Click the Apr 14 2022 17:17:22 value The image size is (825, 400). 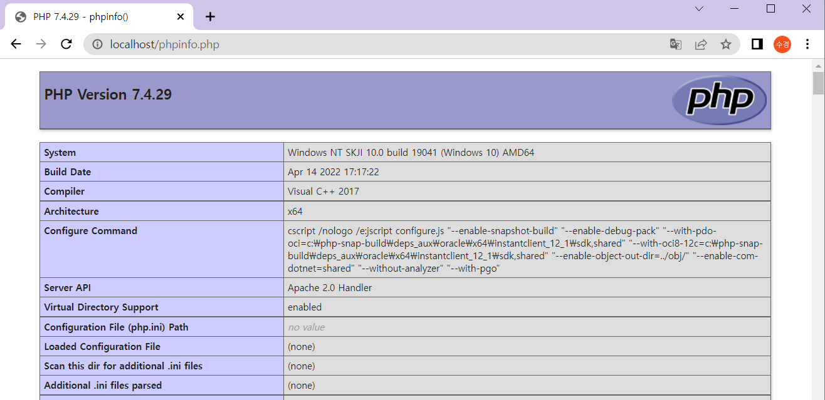[x=334, y=172]
